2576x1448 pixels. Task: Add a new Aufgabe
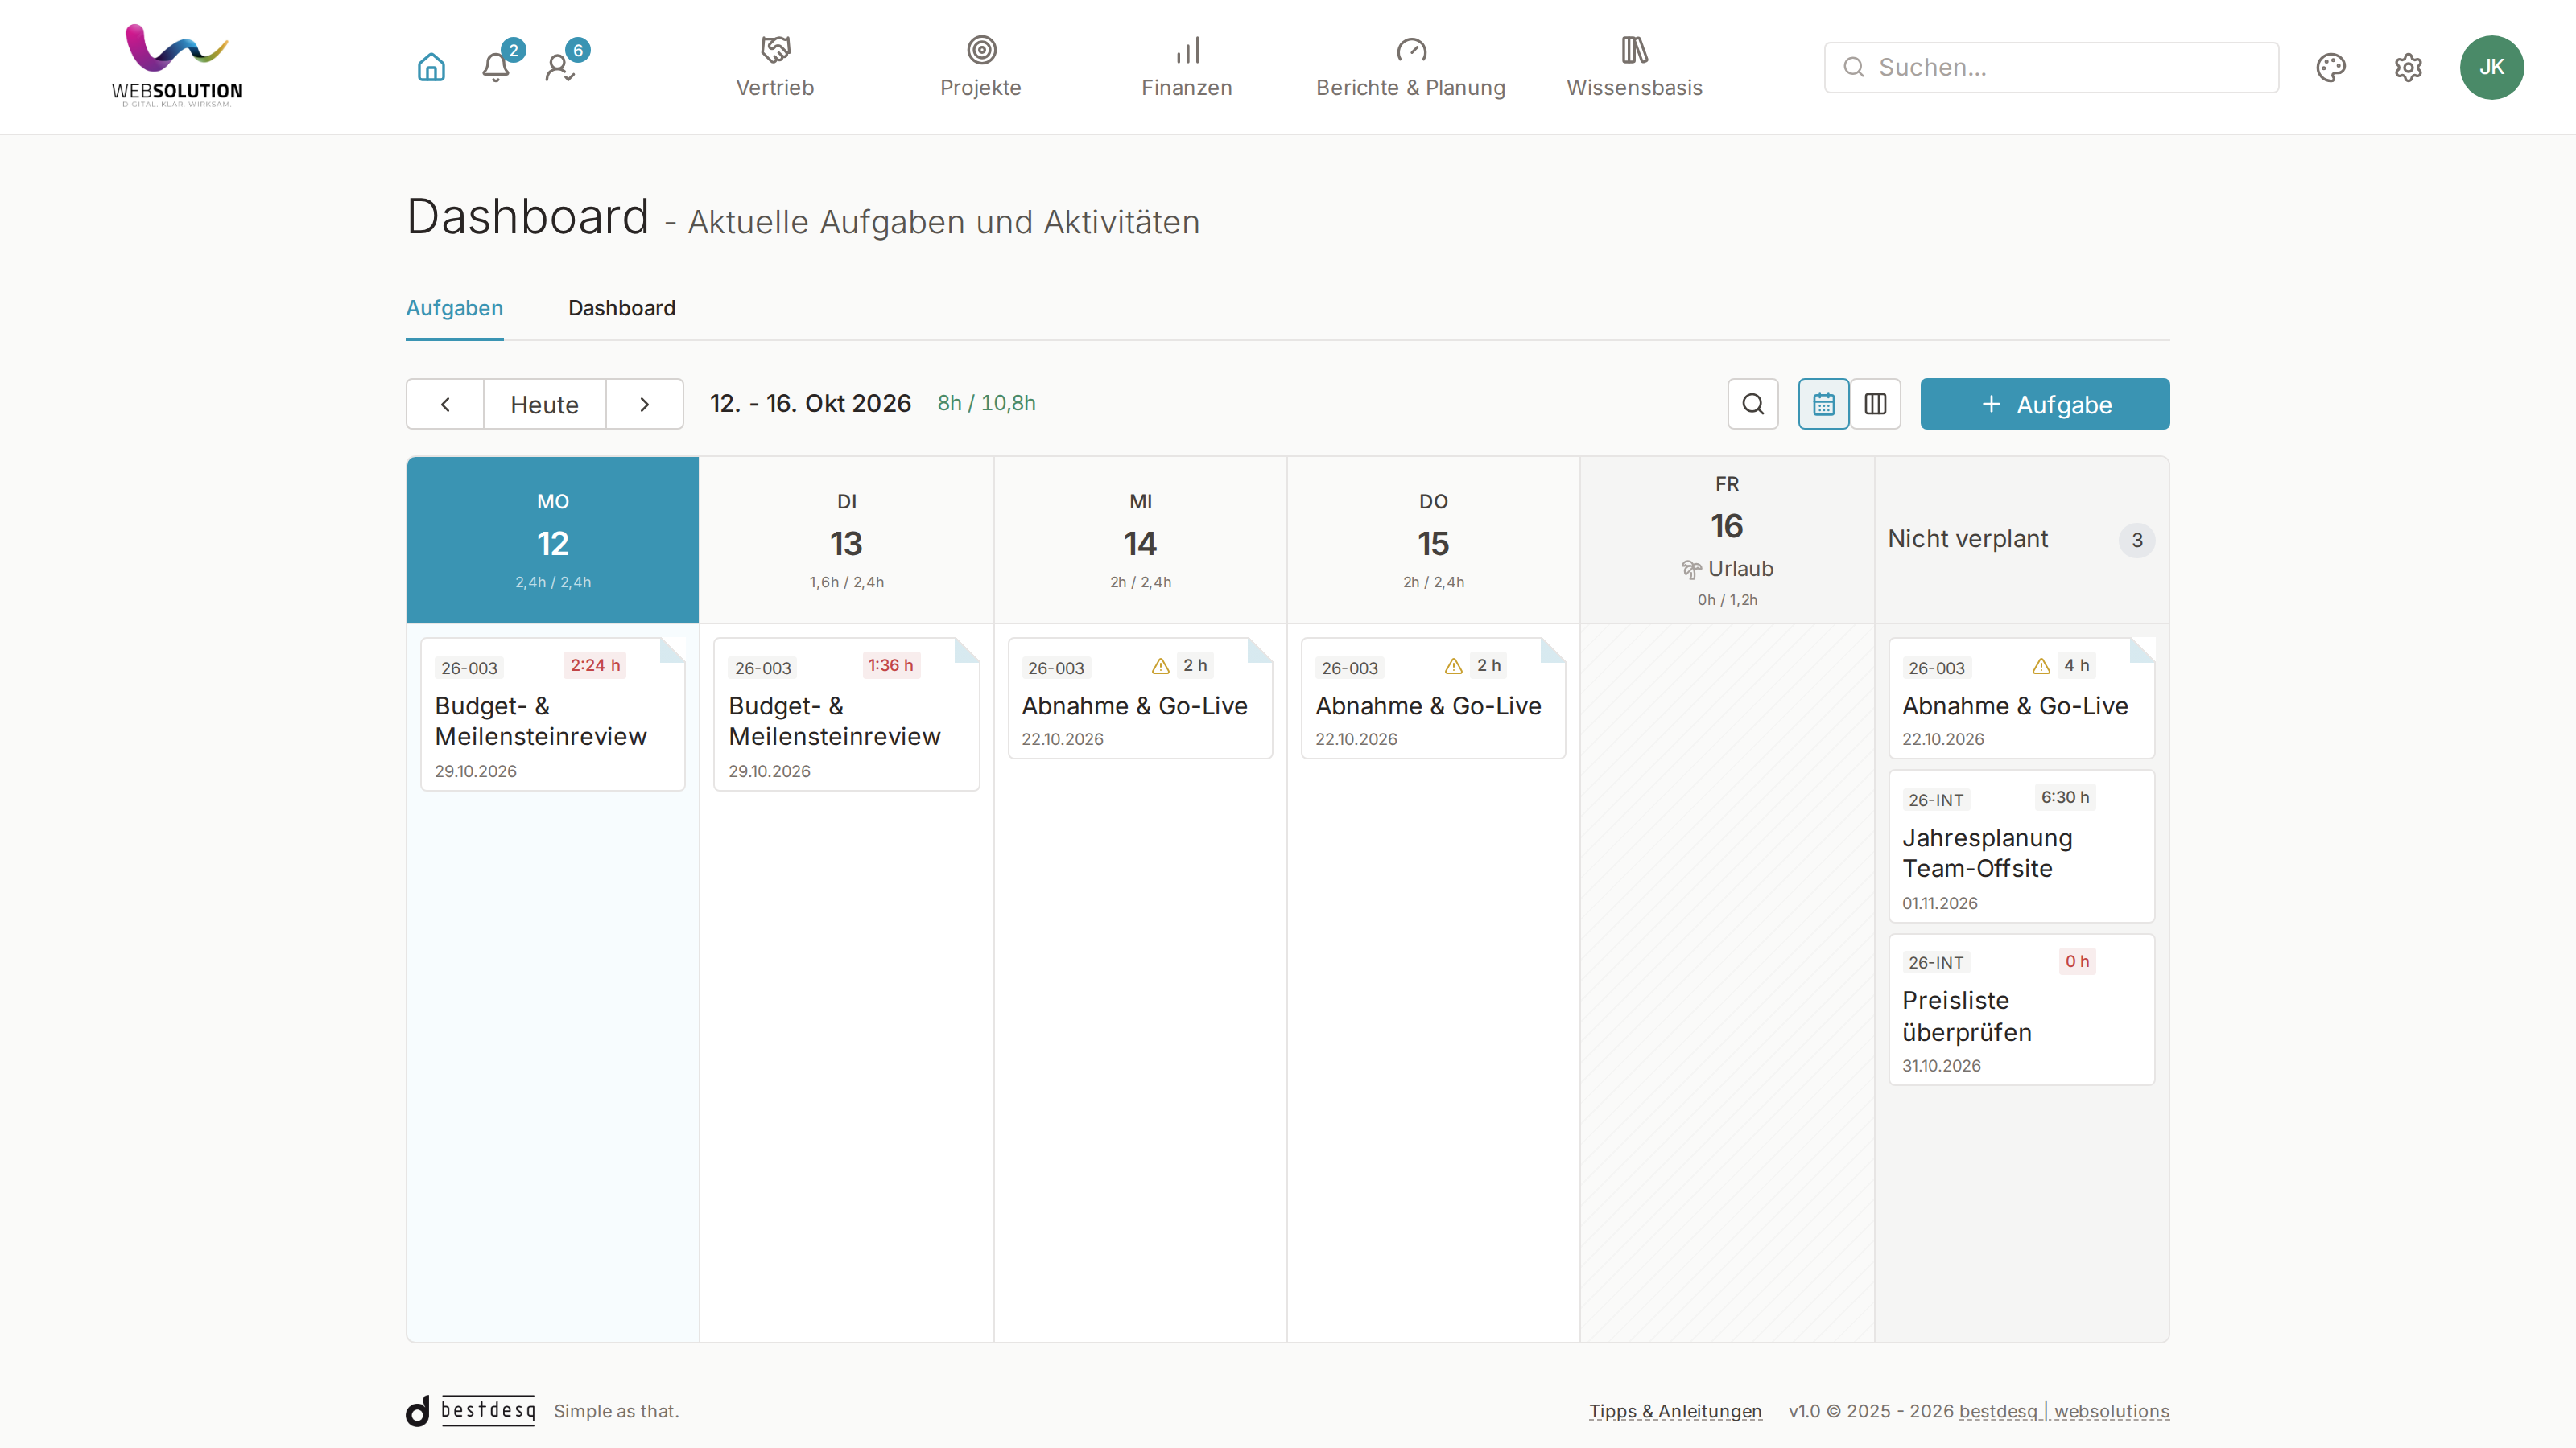coord(2045,404)
